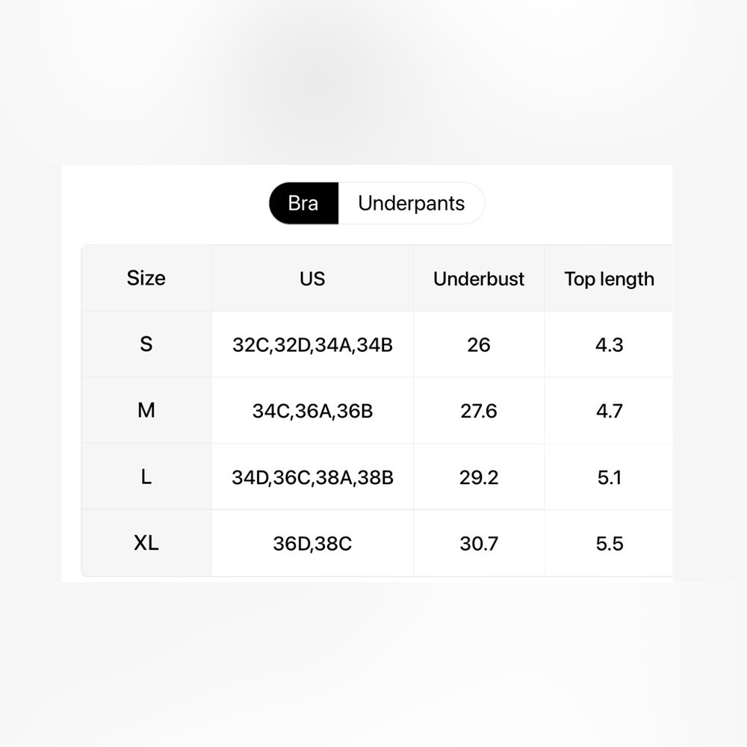
Task: Click the underbust value 29.2
Action: 479,477
